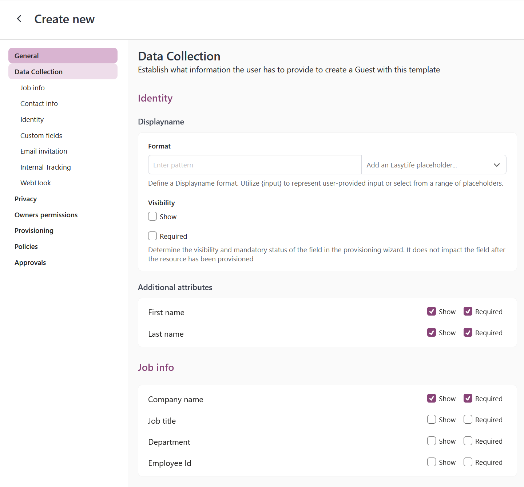Uncheck Required for First name
The height and width of the screenshot is (487, 524).
pyautogui.click(x=468, y=311)
